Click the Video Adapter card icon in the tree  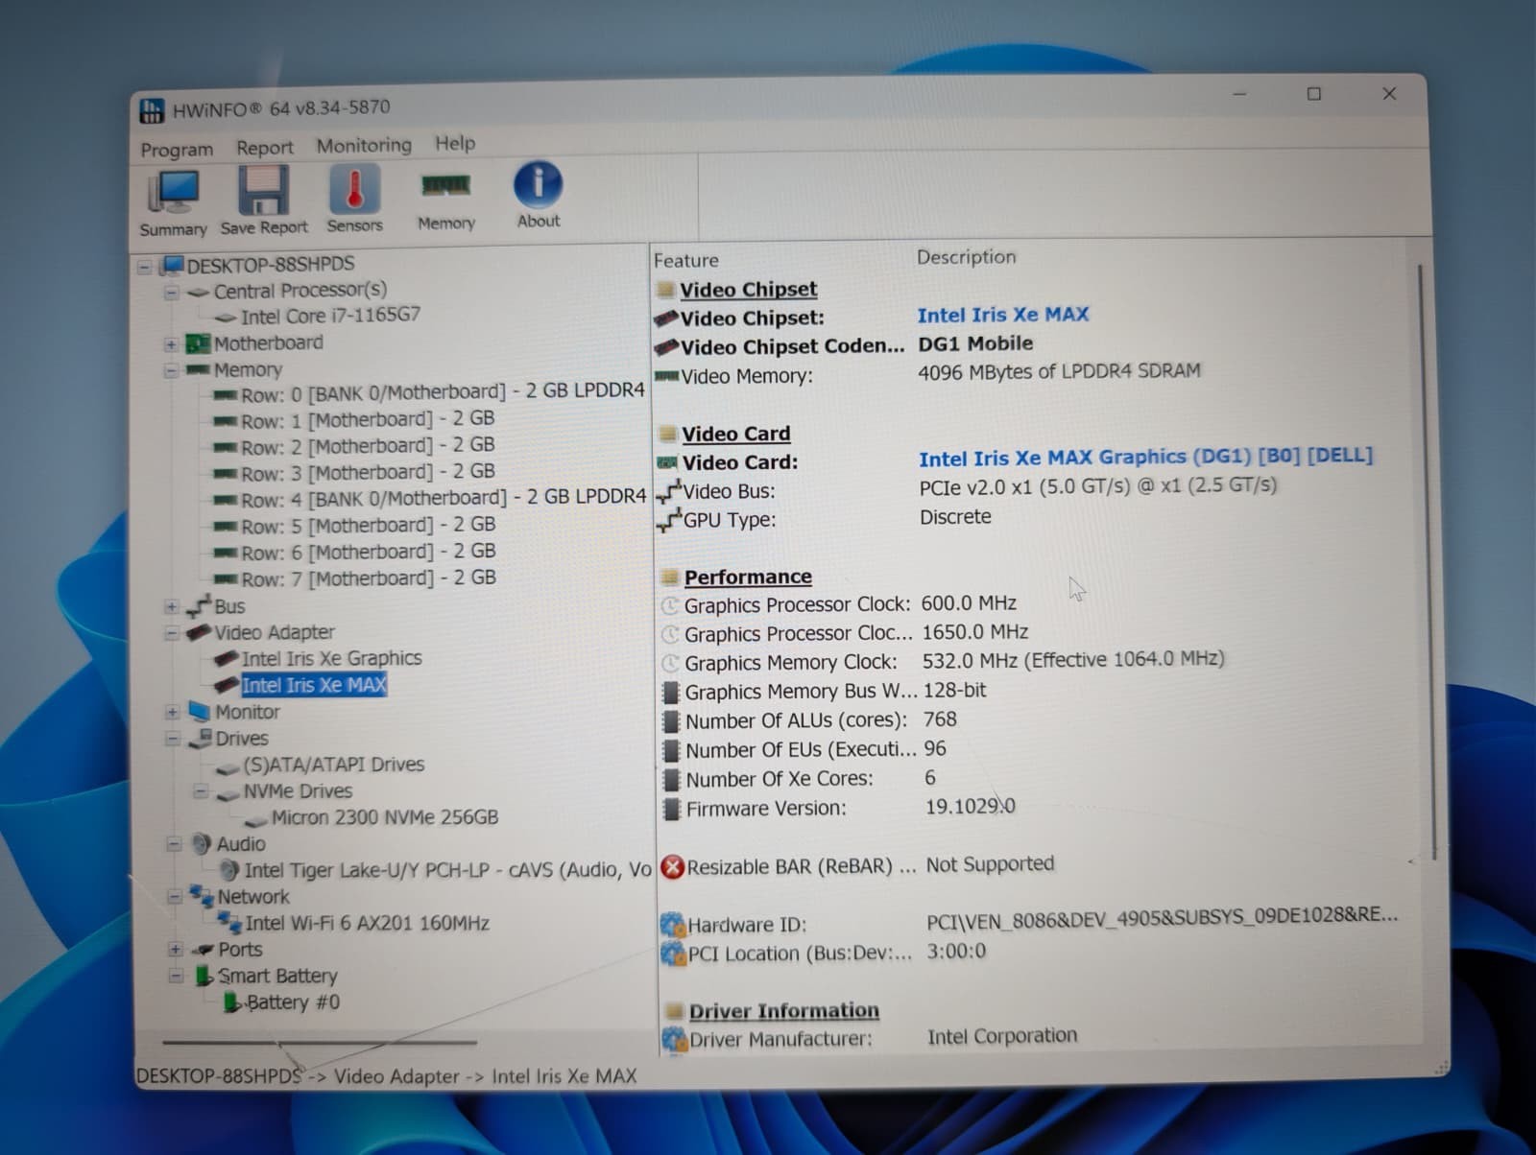(x=199, y=632)
